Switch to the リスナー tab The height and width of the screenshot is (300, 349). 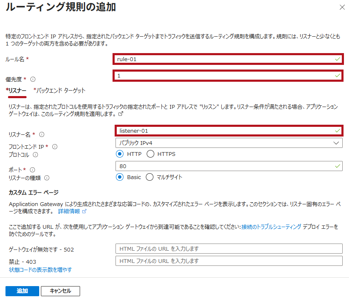pos(17,91)
